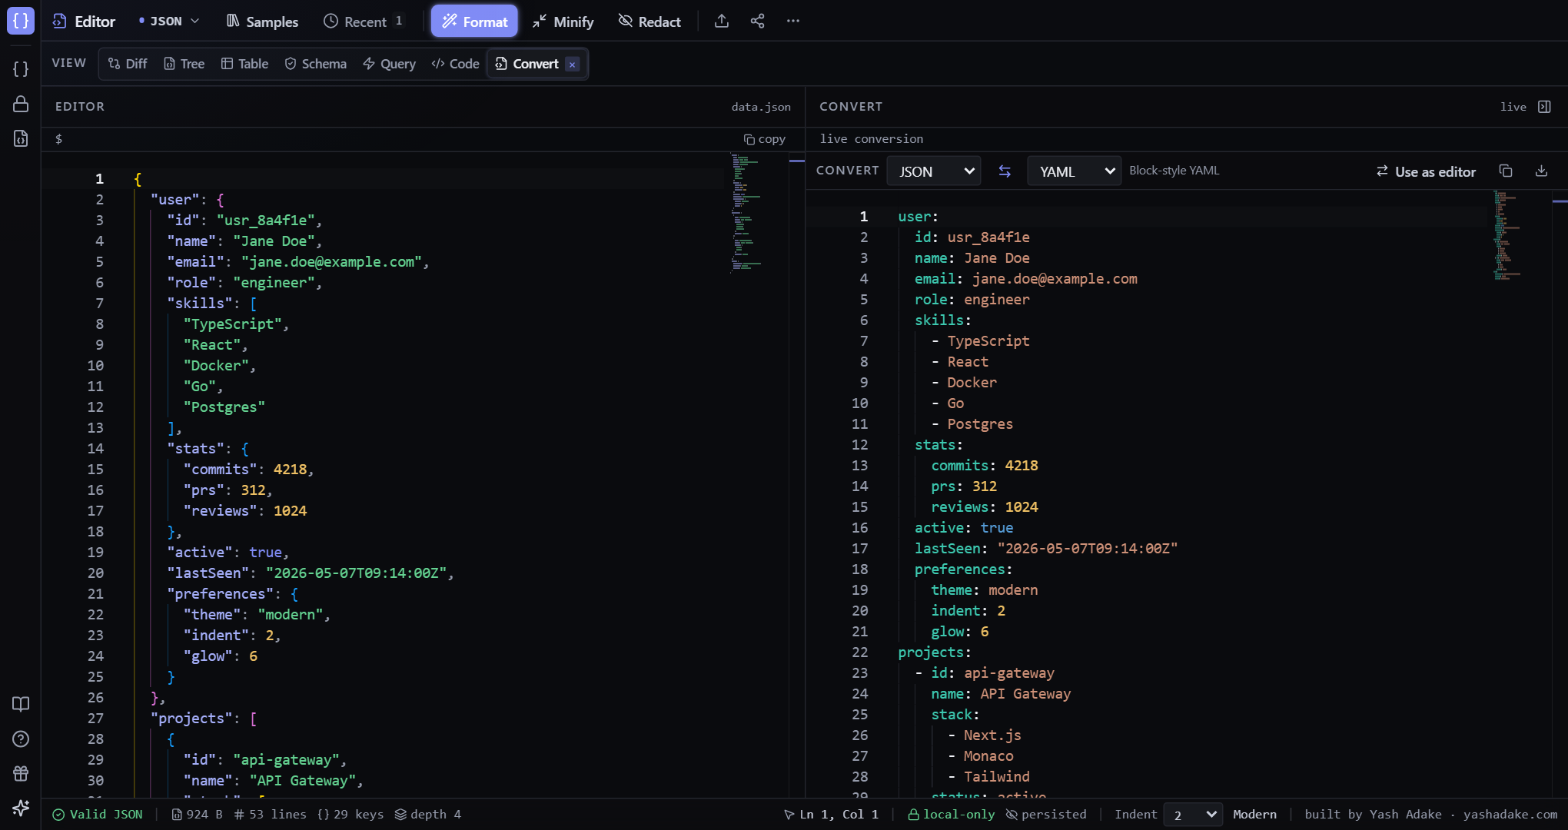Image resolution: width=1568 pixels, height=830 pixels.
Task: Close the Convert view tab
Action: click(572, 65)
